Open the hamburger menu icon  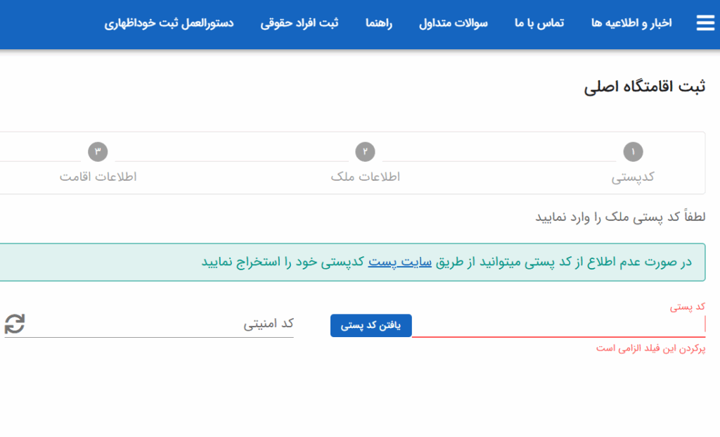point(705,23)
